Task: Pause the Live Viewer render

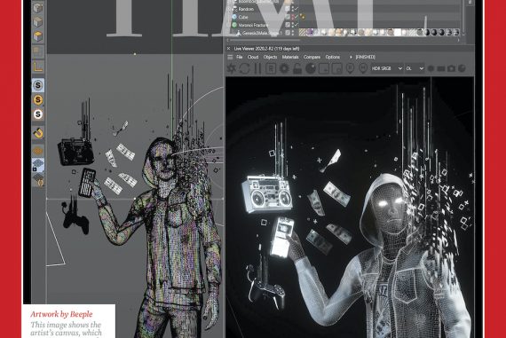Action: (x=257, y=68)
